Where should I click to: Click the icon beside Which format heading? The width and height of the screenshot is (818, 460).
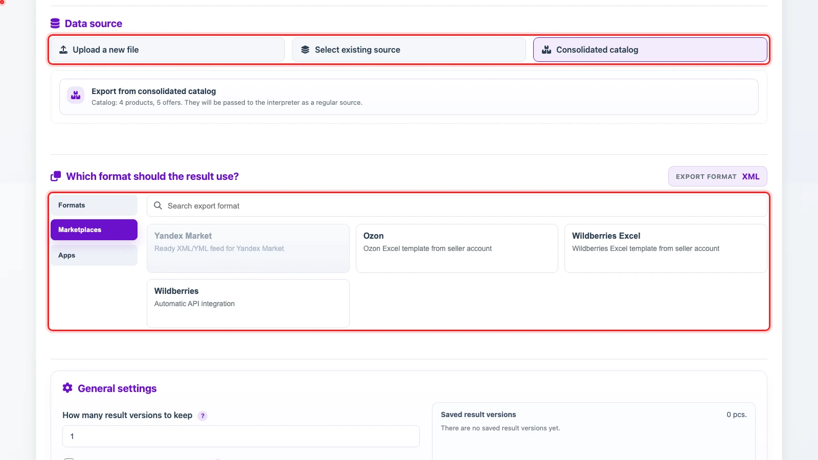pos(56,176)
